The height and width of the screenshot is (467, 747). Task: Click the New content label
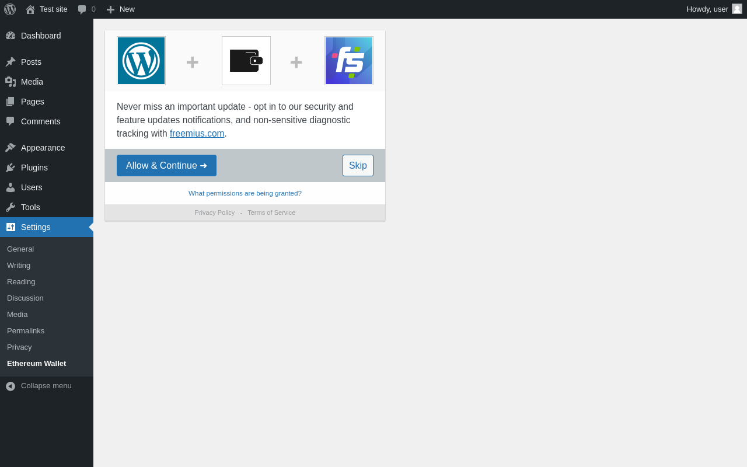click(127, 9)
